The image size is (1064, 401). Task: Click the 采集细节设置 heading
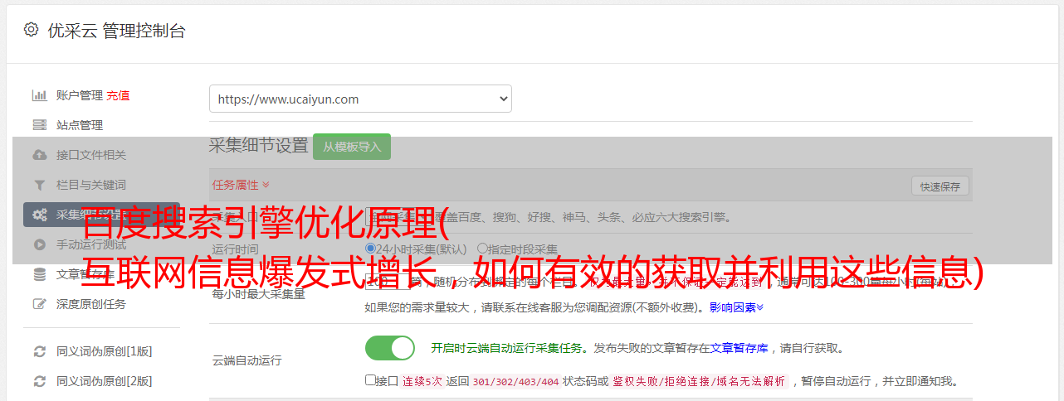258,146
